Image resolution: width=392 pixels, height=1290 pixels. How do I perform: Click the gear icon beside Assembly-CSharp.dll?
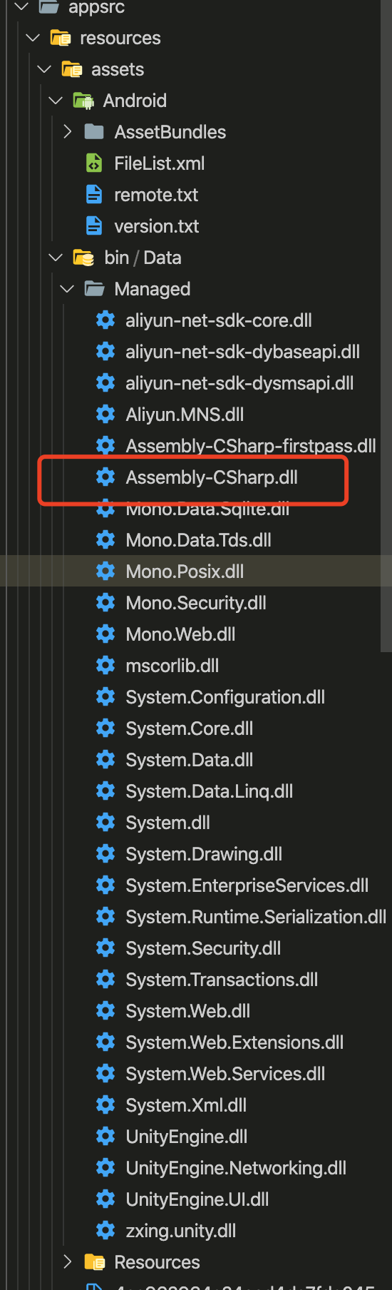[105, 477]
